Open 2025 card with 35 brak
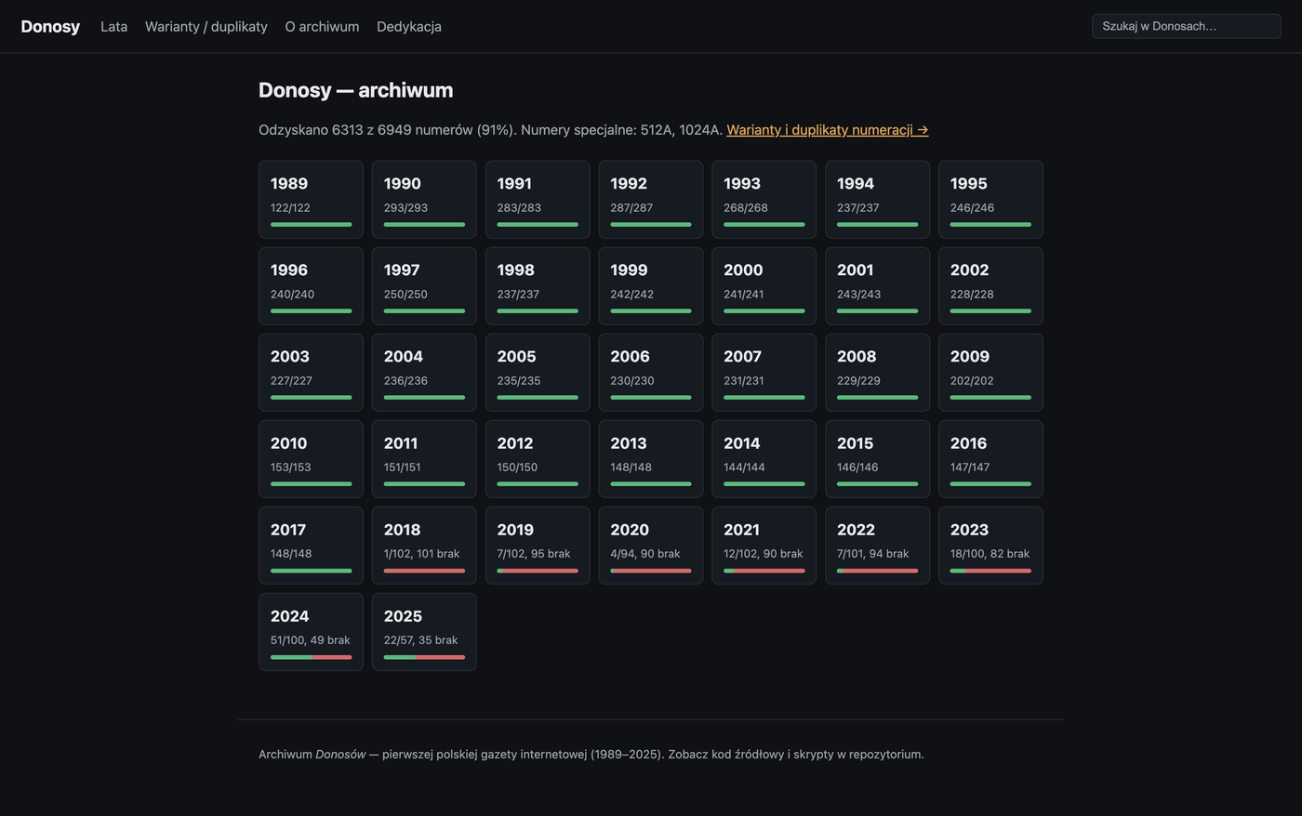Screen dimensions: 1302x816 pos(424,632)
